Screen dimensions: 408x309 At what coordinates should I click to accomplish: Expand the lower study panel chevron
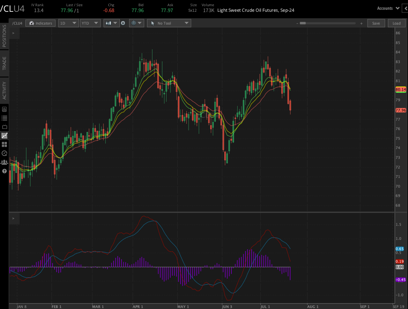(13, 219)
